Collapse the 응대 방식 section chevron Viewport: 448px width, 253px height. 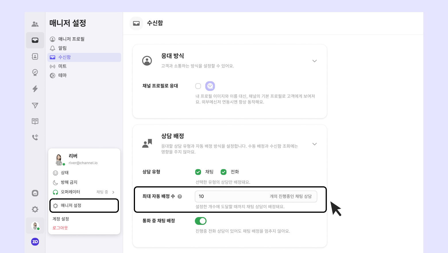[x=314, y=61]
